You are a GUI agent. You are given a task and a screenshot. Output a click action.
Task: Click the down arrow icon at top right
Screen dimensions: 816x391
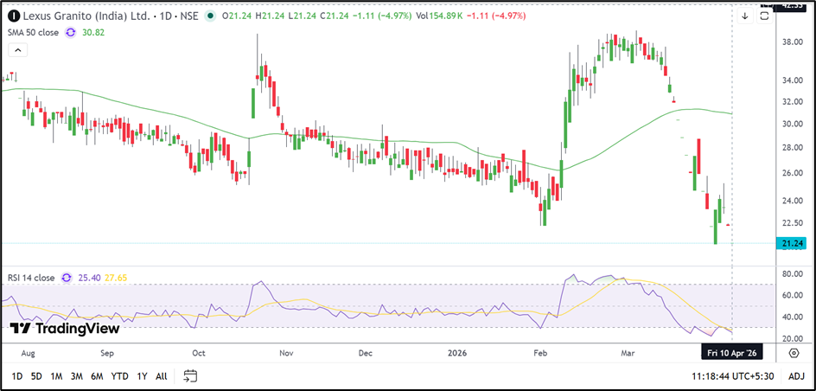(745, 16)
